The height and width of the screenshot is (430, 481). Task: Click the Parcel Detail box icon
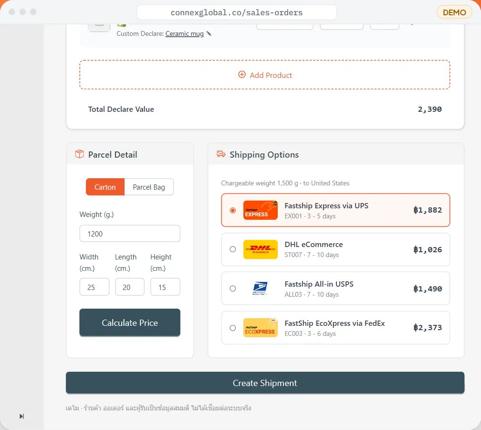pyautogui.click(x=79, y=154)
